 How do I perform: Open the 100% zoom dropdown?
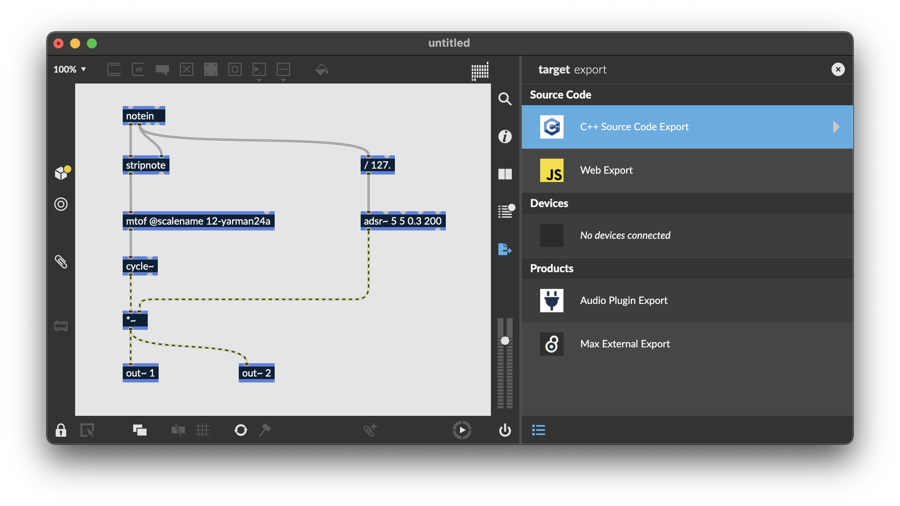(x=70, y=69)
